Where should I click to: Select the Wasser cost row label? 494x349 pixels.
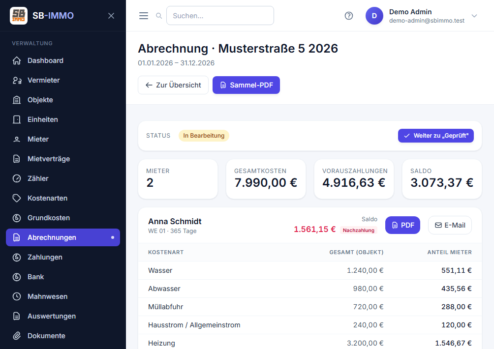[160, 270]
